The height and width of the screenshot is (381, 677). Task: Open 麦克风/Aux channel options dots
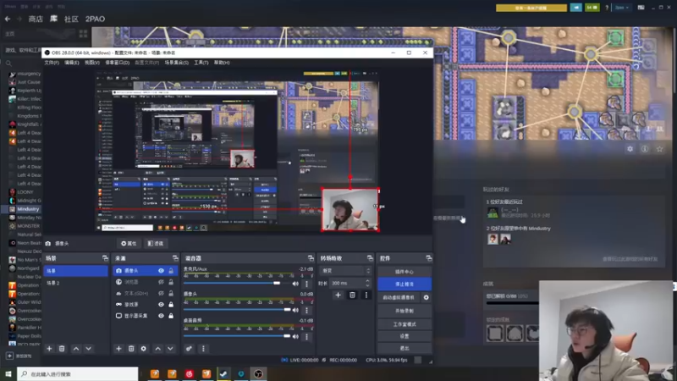click(x=307, y=284)
